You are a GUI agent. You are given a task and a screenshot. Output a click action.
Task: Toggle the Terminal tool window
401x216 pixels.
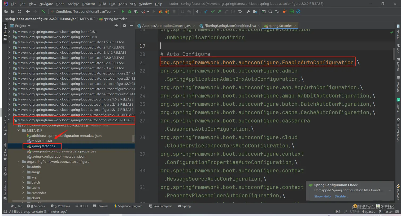pos(101,206)
